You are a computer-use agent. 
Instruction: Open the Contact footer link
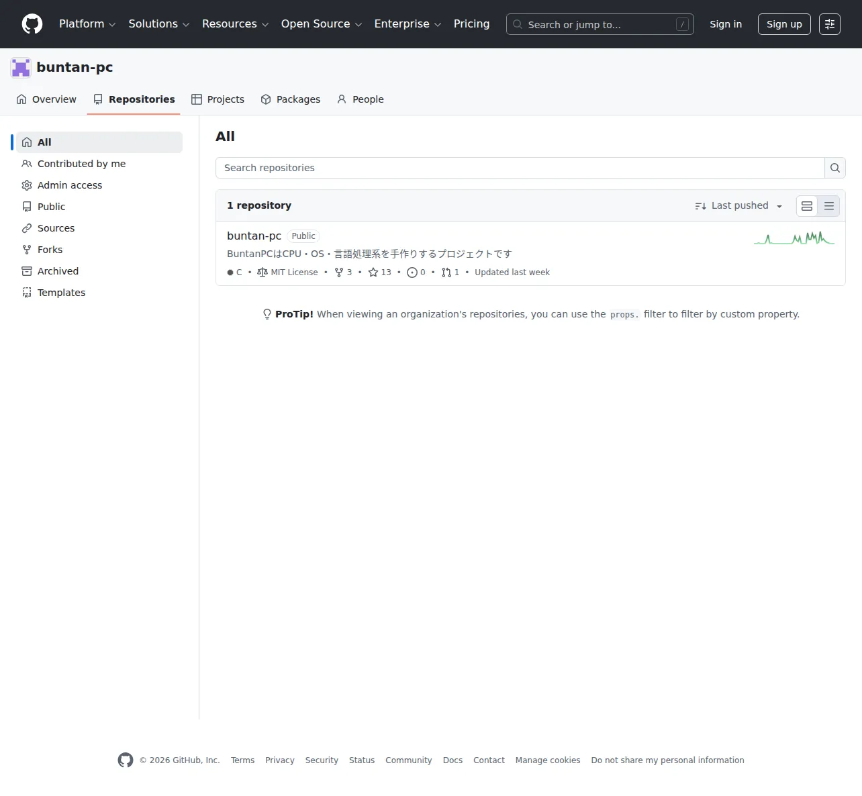(x=489, y=760)
